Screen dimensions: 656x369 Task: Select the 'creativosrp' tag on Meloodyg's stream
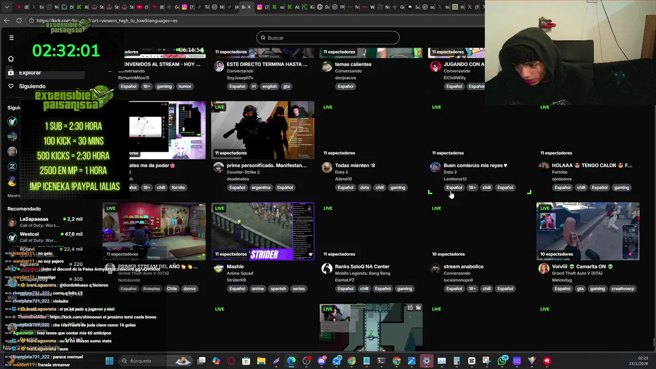623,289
